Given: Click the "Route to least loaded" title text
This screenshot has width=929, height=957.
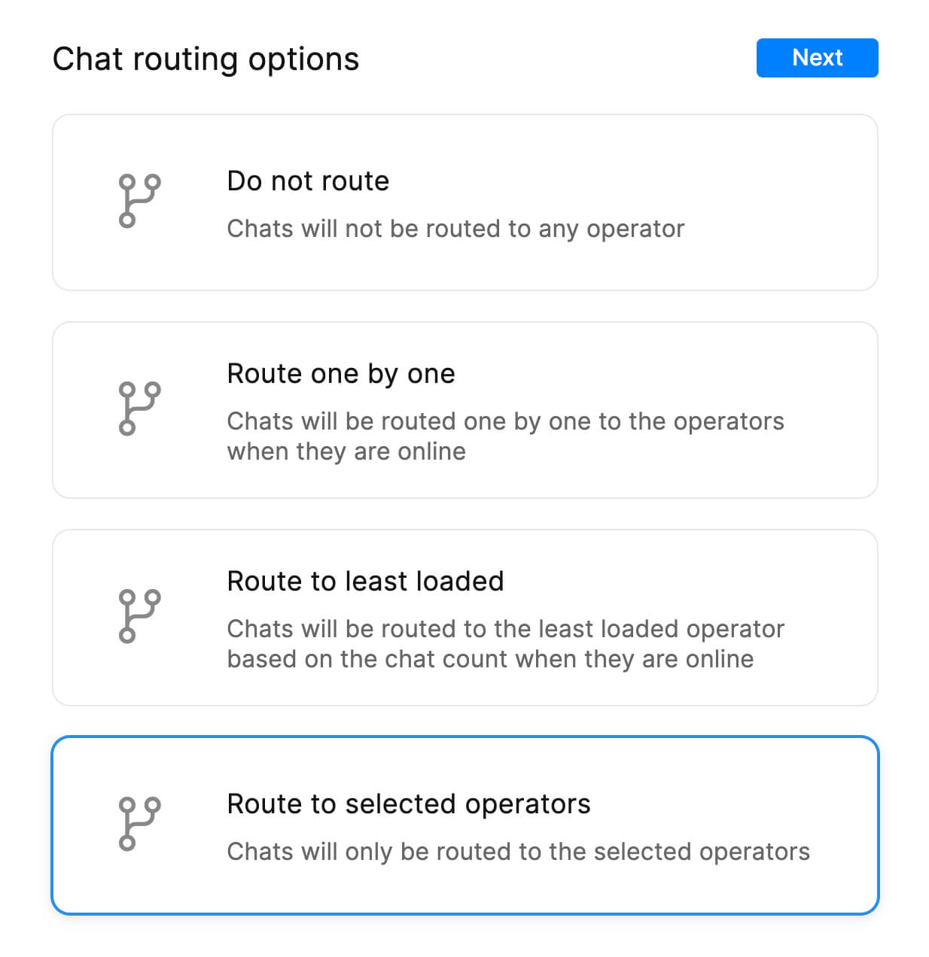Looking at the screenshot, I should pos(365,582).
